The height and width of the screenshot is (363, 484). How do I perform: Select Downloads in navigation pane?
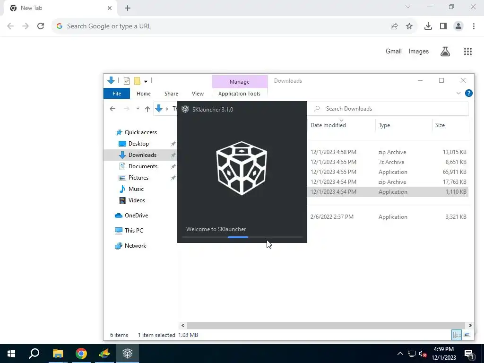point(142,155)
